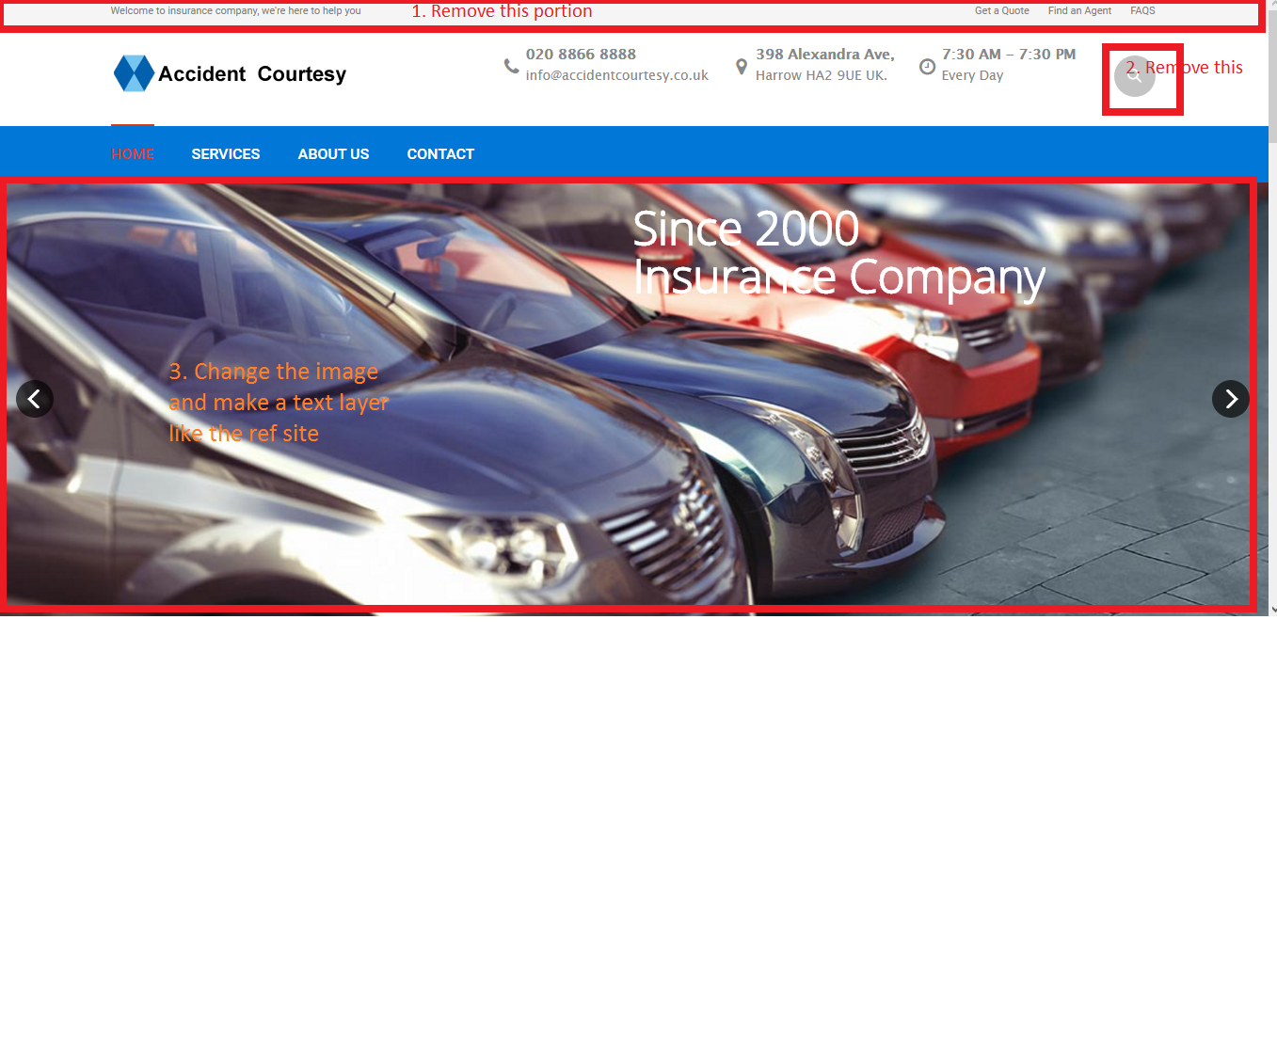Open the CONTACT page

(440, 154)
